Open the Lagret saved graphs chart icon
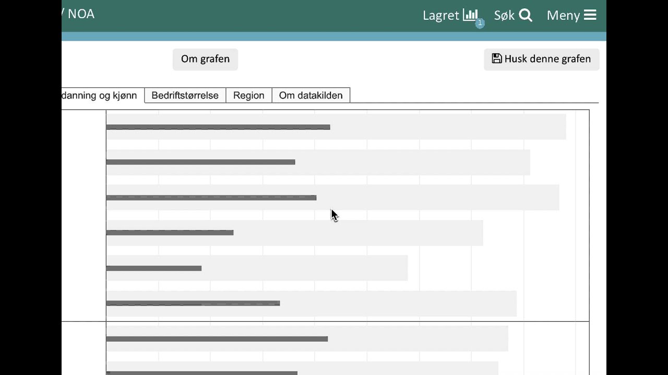The width and height of the screenshot is (668, 375). [x=470, y=15]
